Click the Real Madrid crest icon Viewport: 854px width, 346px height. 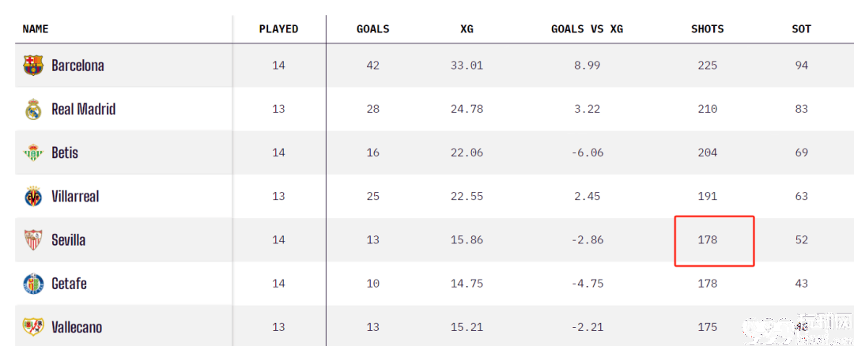click(x=33, y=109)
